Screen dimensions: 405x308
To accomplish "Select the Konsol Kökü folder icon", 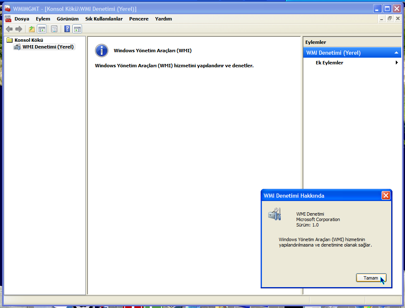I will click(x=9, y=40).
